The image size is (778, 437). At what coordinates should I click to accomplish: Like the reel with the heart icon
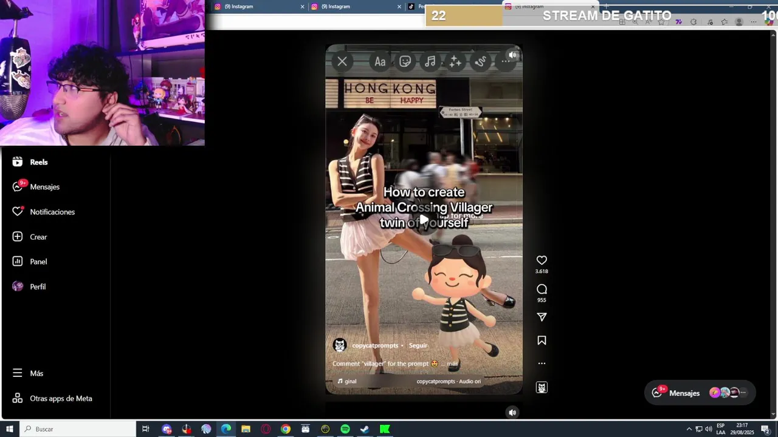(542, 260)
